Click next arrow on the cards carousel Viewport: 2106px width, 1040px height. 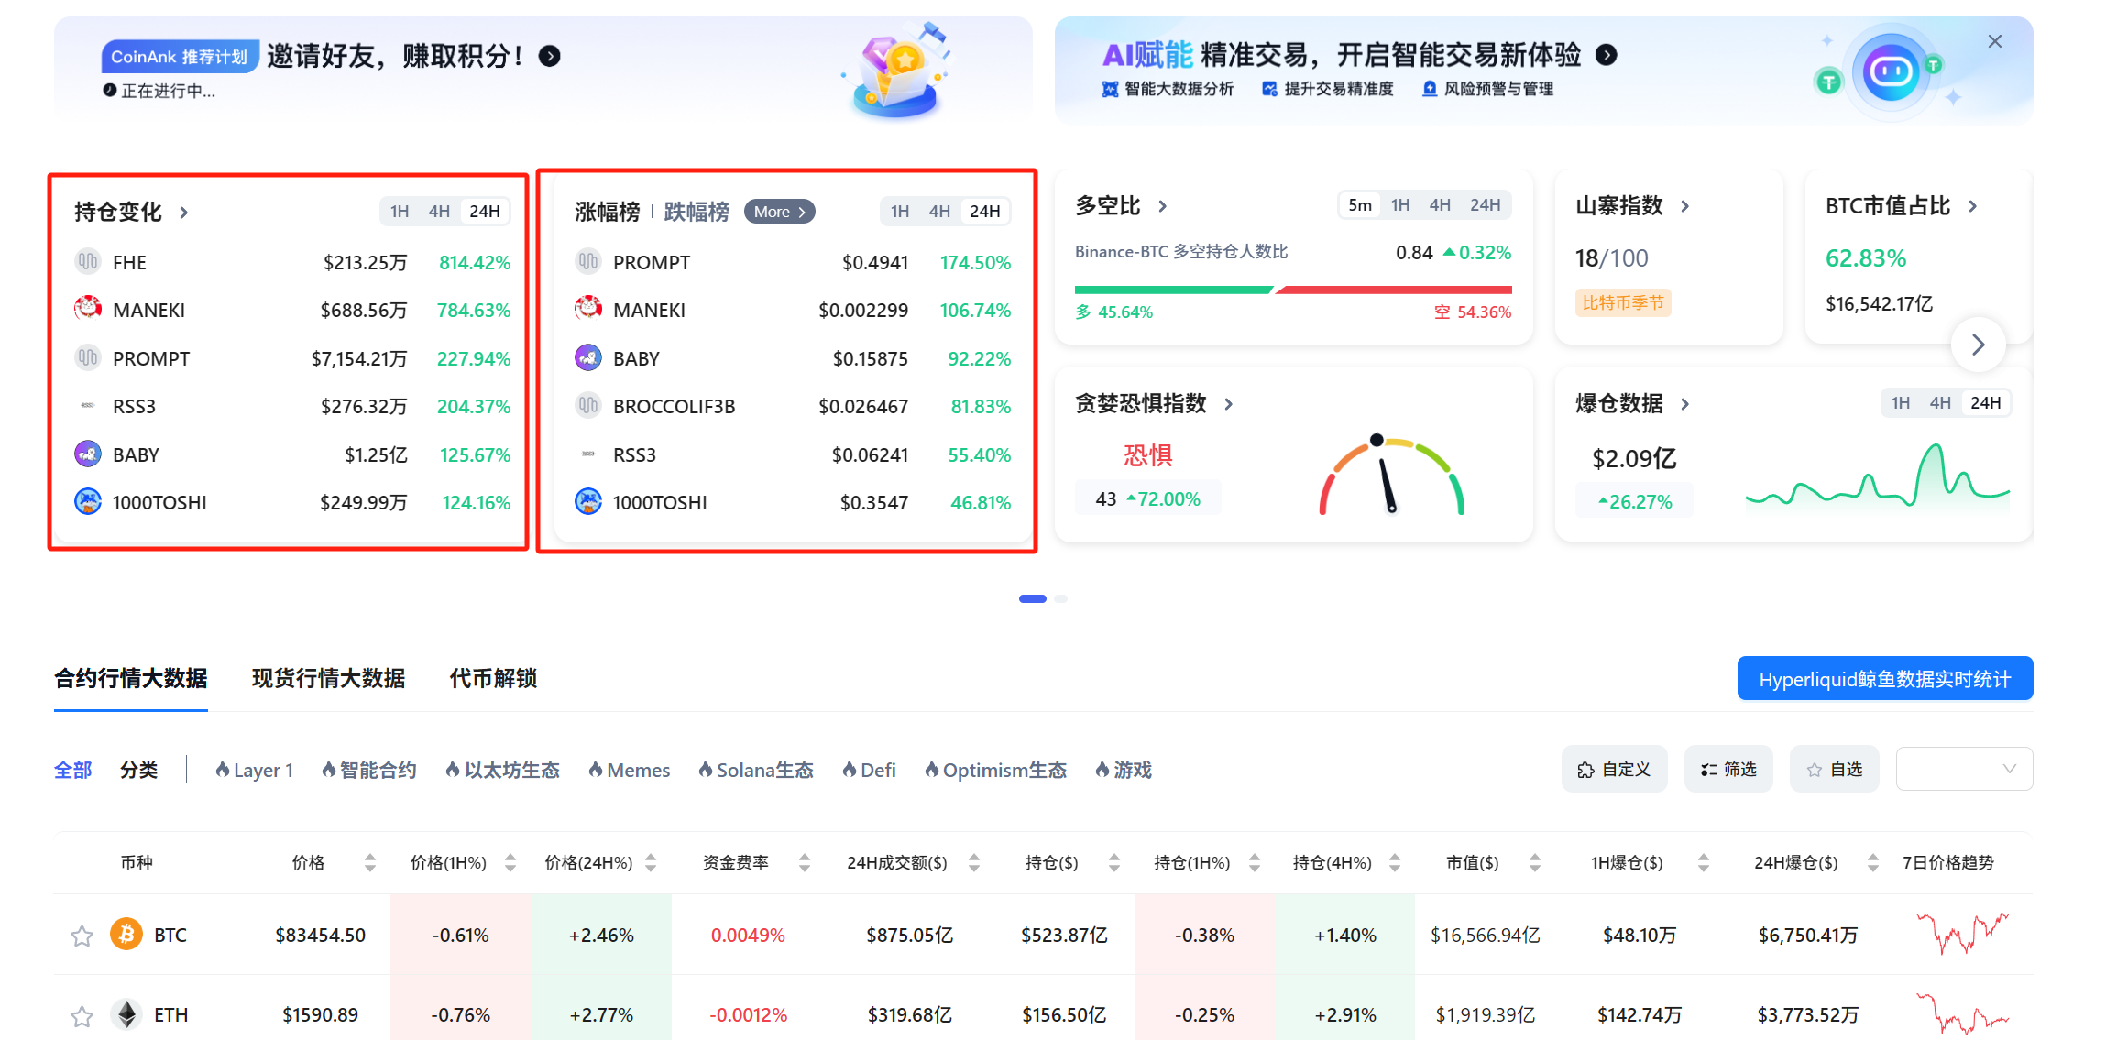click(x=1978, y=345)
